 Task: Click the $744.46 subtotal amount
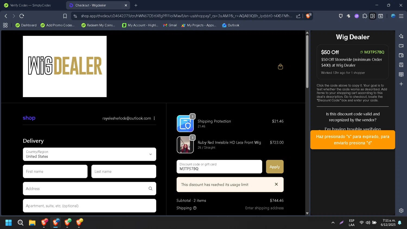[x=277, y=201]
